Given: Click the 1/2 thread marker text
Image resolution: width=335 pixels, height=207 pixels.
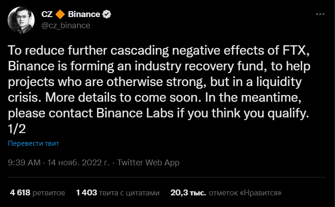Looking at the screenshot, I should (17, 128).
